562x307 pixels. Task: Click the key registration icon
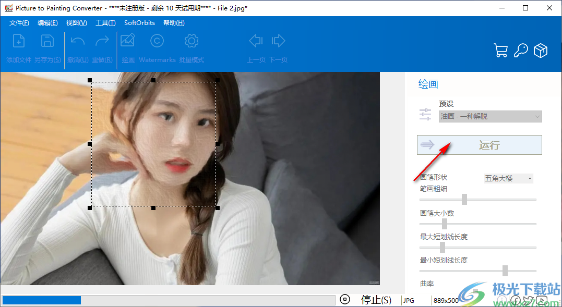[x=521, y=51]
